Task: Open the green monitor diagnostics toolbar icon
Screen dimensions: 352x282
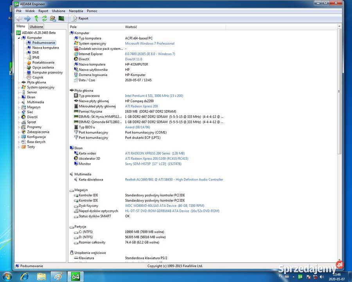Action: tap(61, 18)
